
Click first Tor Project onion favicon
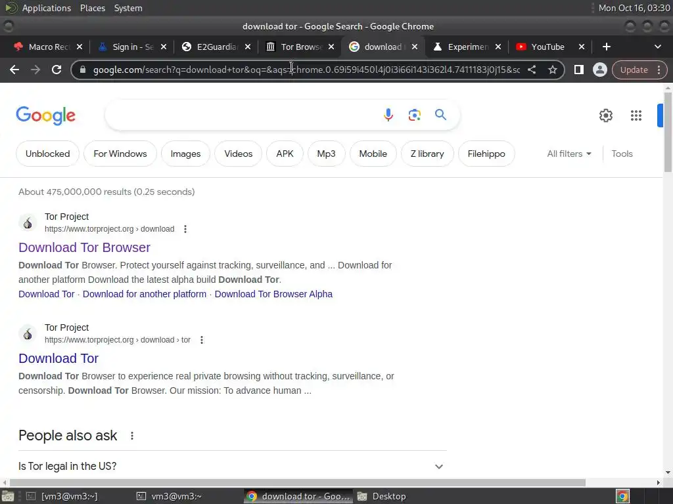28,223
